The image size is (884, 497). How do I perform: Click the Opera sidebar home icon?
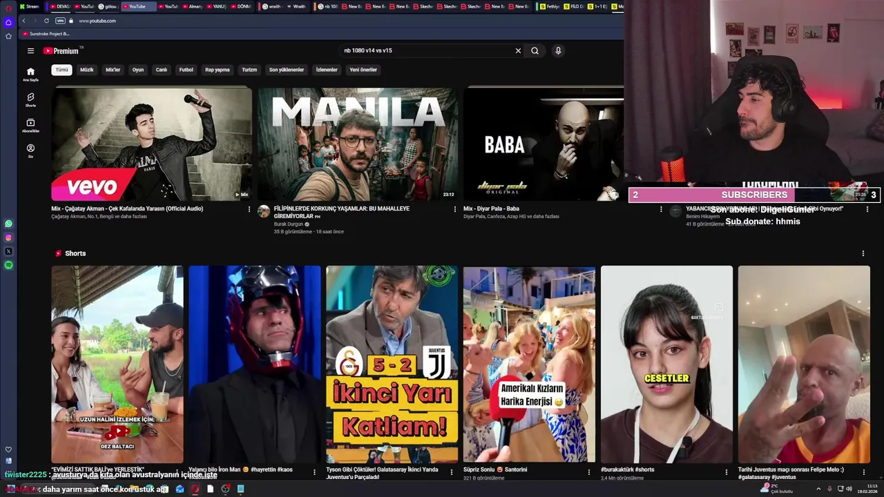pos(8,22)
